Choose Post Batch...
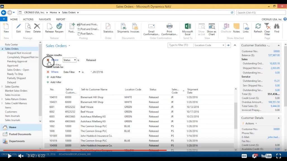 tap(86, 34)
